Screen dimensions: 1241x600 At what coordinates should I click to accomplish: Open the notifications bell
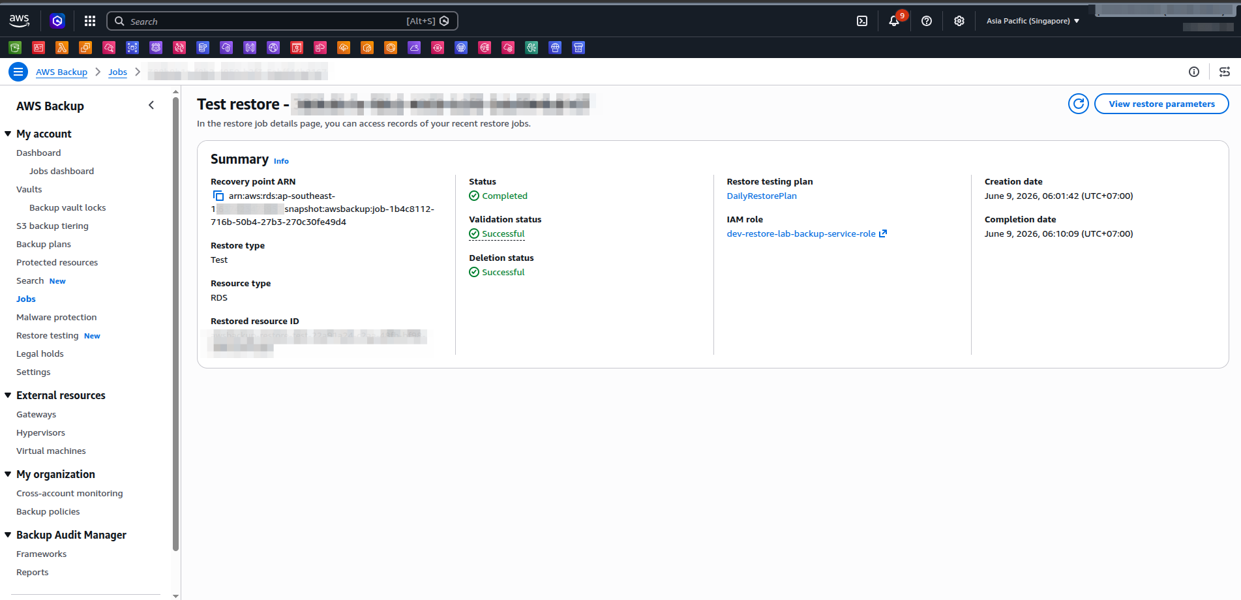[894, 21]
